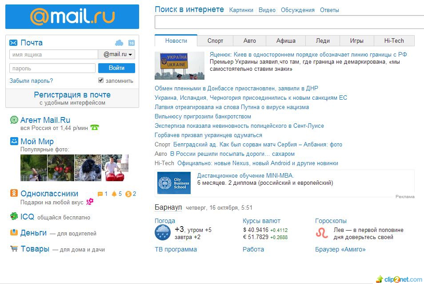Click the Забыли пароль? link

(x=31, y=81)
